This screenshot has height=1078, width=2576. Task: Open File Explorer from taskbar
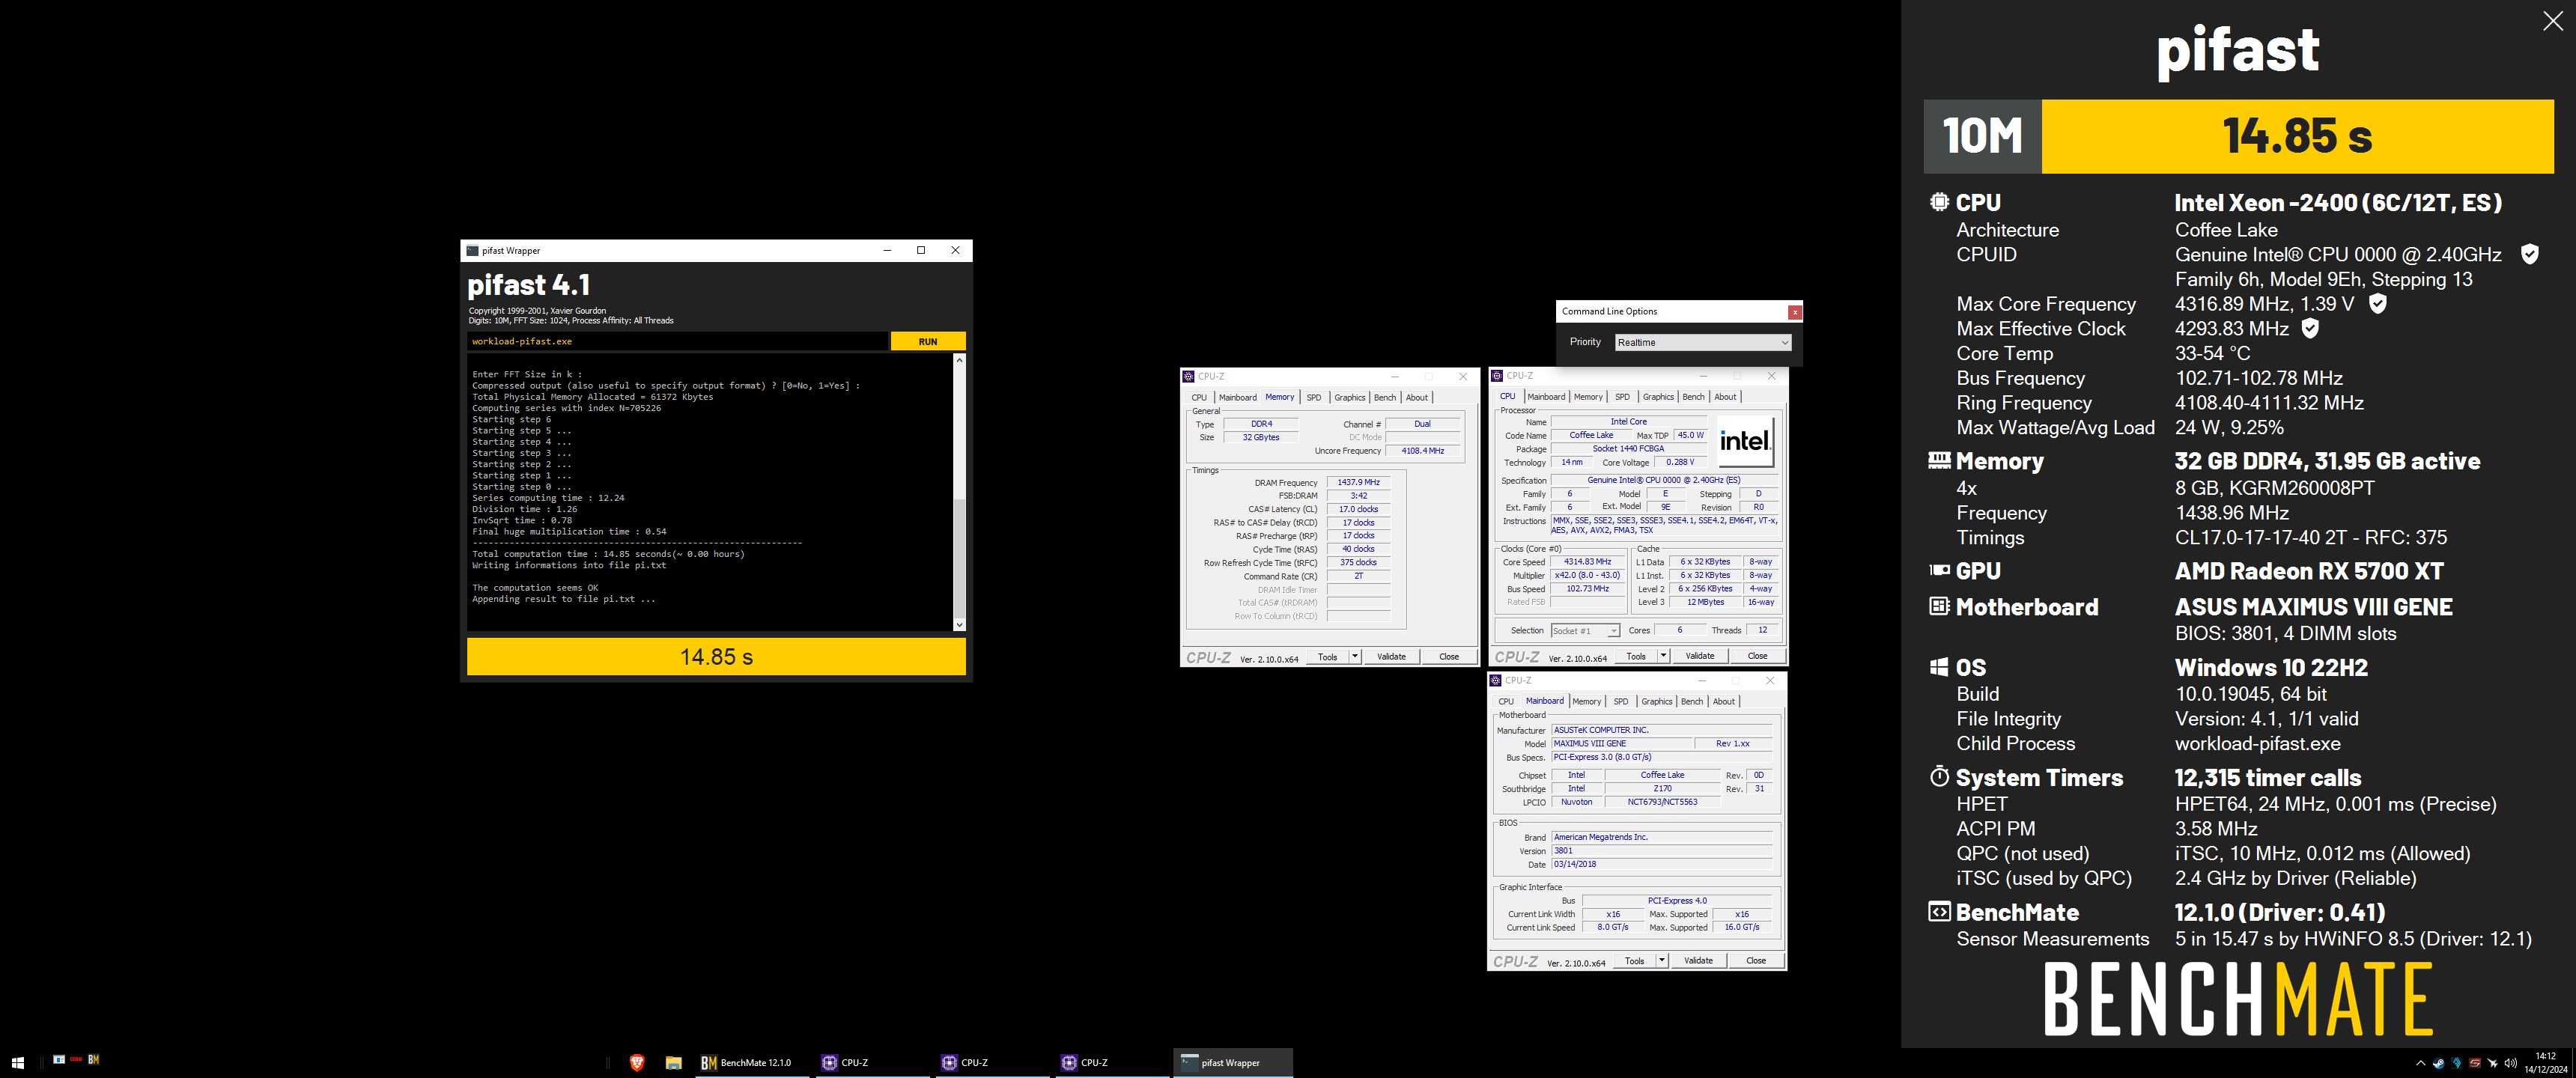coord(674,1062)
